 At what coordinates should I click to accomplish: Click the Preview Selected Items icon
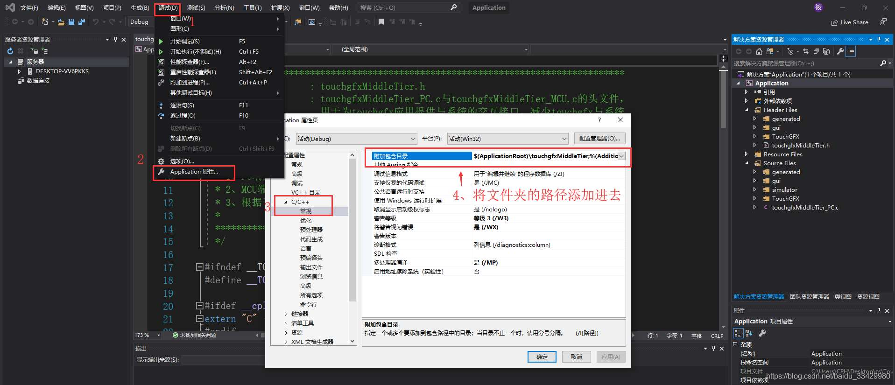tap(851, 51)
